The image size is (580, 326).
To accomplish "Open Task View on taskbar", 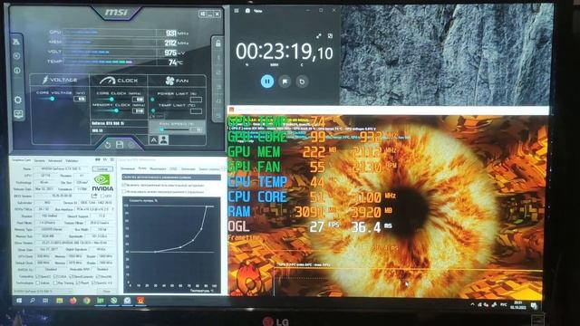I will [45, 301].
